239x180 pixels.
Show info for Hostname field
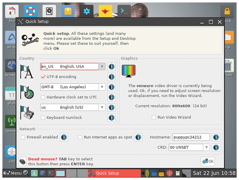pos(216,137)
